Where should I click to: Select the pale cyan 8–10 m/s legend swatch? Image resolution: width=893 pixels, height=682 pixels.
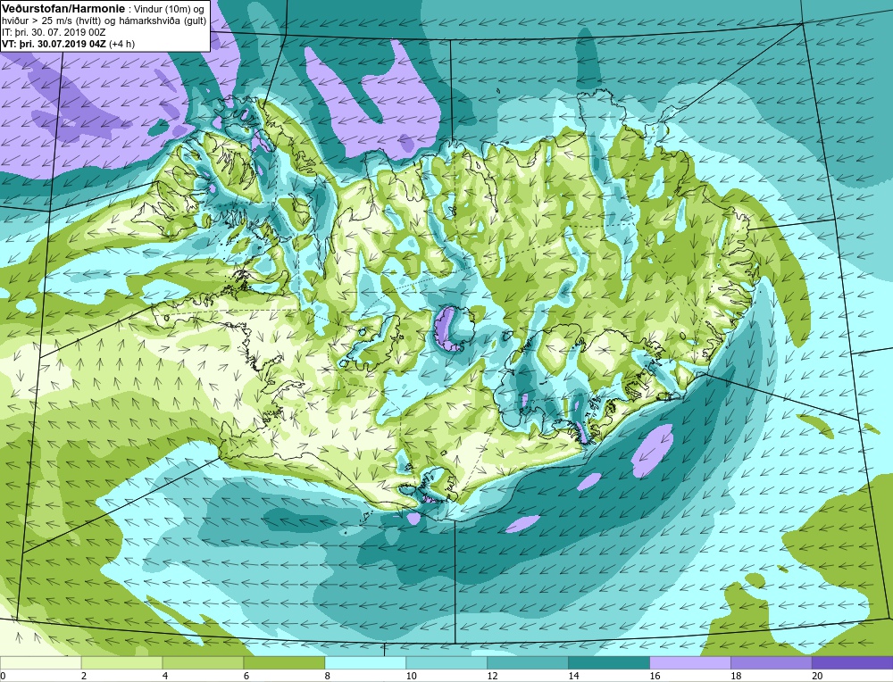(x=365, y=662)
